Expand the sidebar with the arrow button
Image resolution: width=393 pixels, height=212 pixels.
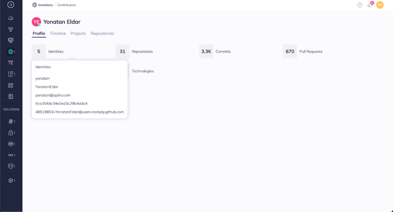click(11, 5)
